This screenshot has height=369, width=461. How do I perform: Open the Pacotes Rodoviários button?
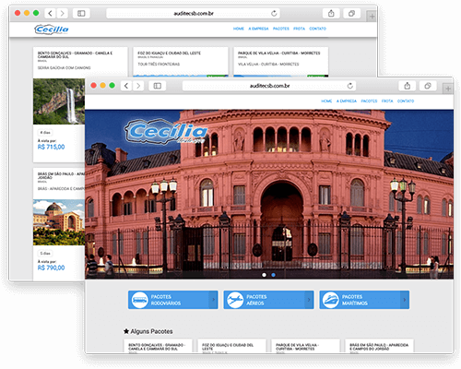[173, 300]
